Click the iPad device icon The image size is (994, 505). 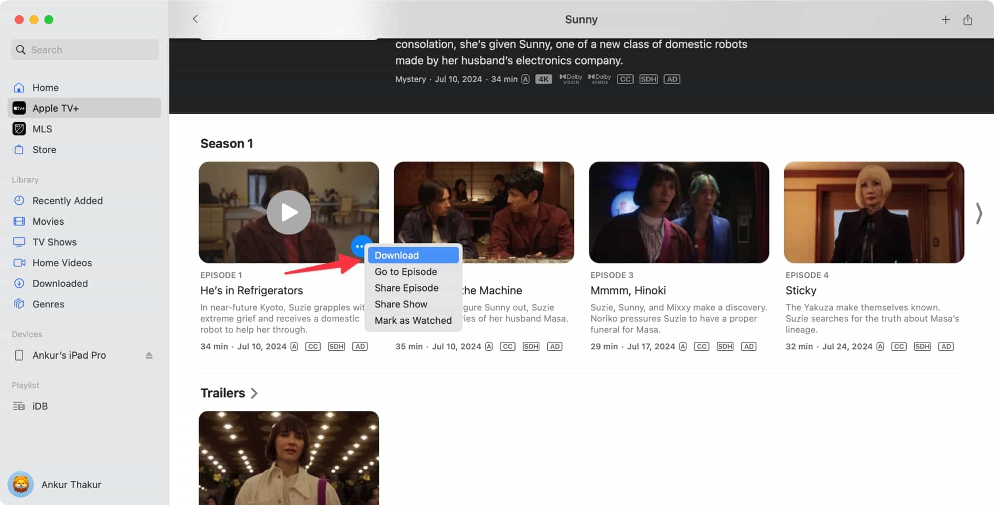pyautogui.click(x=19, y=355)
